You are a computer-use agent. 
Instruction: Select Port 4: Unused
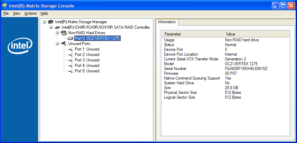87,66
